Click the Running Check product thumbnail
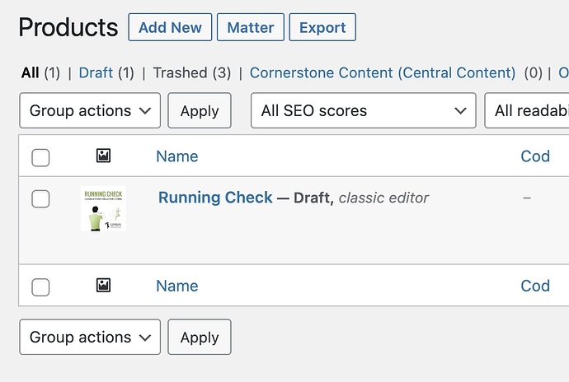The width and height of the screenshot is (569, 382). click(103, 210)
